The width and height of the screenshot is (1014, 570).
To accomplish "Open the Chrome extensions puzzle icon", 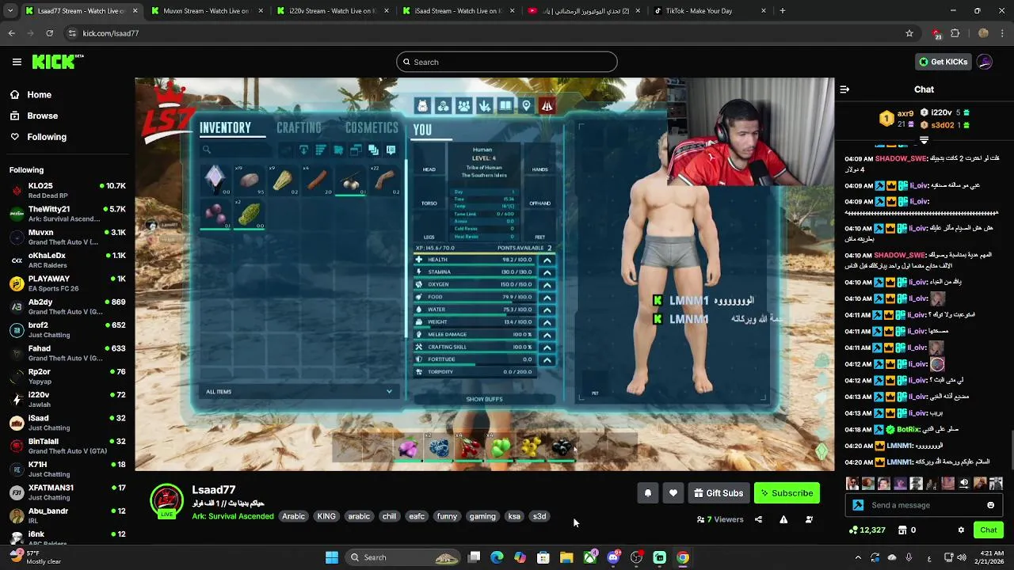I will 955,33.
